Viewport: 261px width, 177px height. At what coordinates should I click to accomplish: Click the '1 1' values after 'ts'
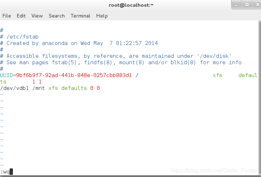click(x=37, y=82)
